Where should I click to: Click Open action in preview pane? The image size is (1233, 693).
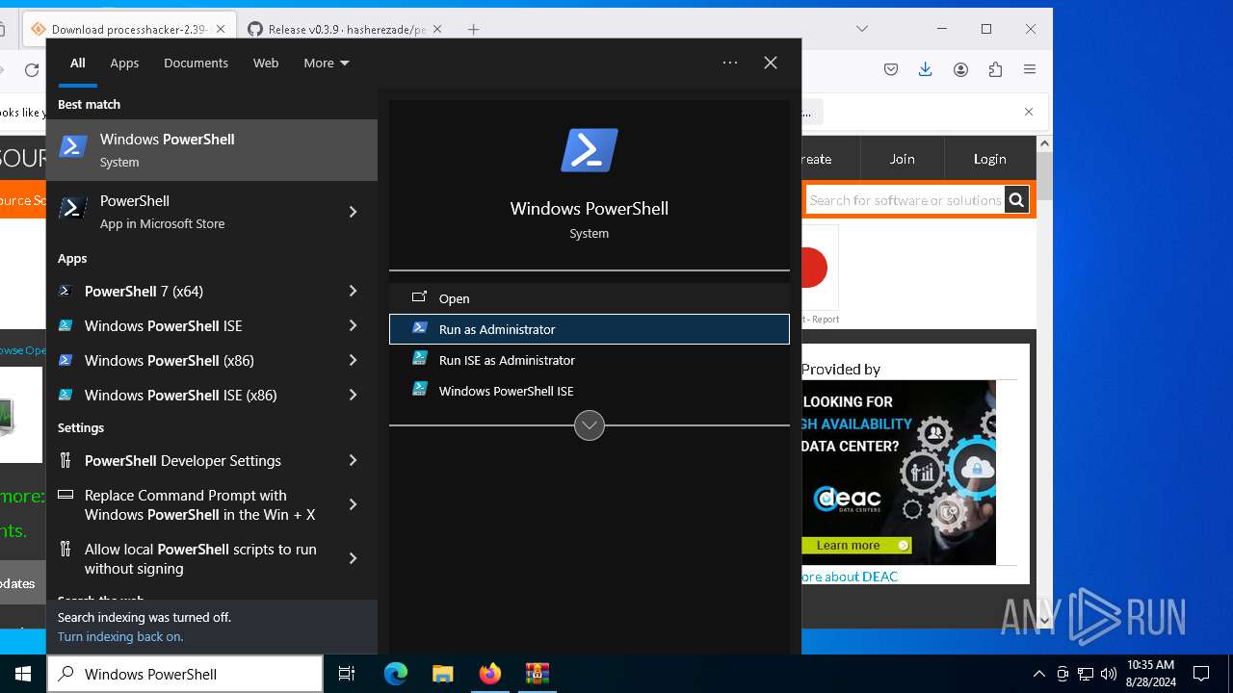coord(590,298)
